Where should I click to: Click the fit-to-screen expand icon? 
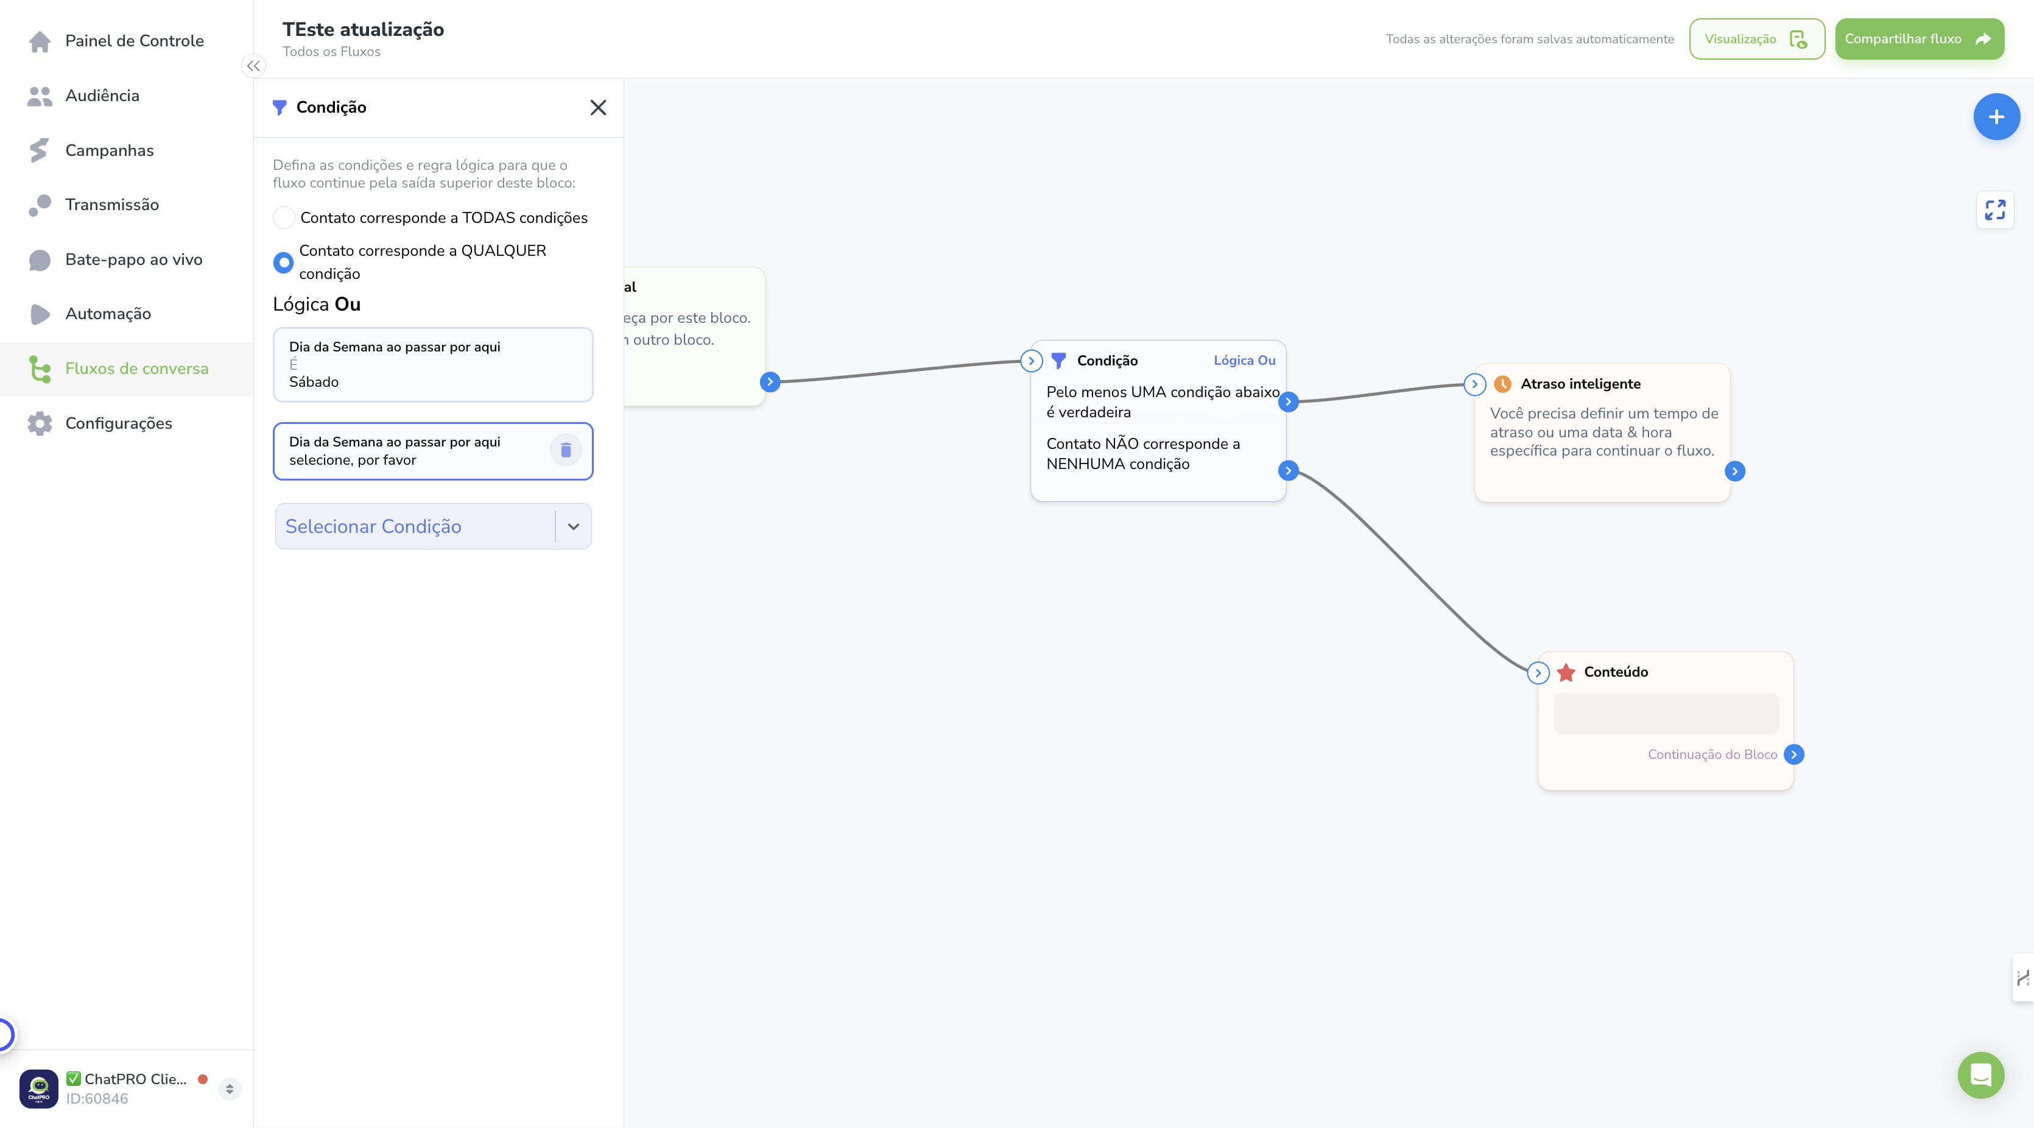(1995, 210)
